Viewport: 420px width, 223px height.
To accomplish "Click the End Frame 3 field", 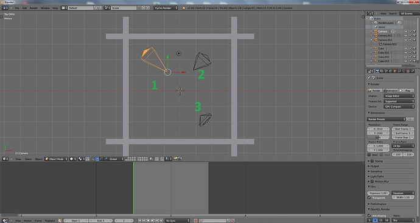I will point(403,133).
